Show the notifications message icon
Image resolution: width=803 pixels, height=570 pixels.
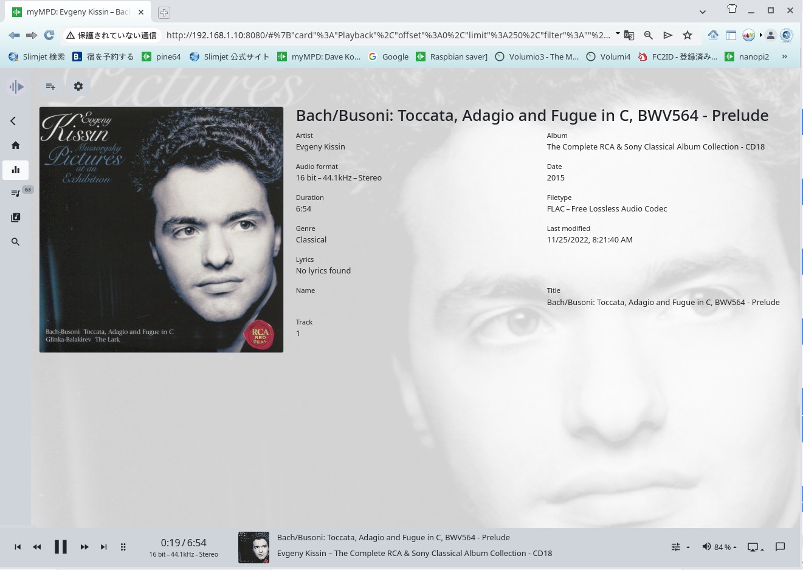pyautogui.click(x=781, y=547)
